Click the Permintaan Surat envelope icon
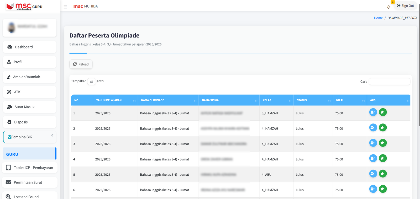This screenshot has height=199, width=420. (8, 182)
